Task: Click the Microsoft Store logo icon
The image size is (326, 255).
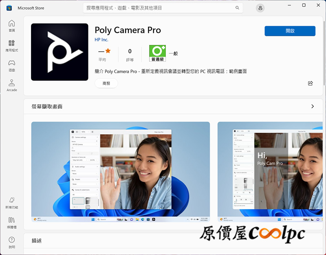Action: point(9,8)
